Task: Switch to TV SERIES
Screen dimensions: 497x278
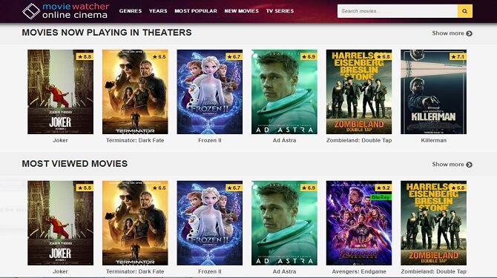Action: [280, 11]
